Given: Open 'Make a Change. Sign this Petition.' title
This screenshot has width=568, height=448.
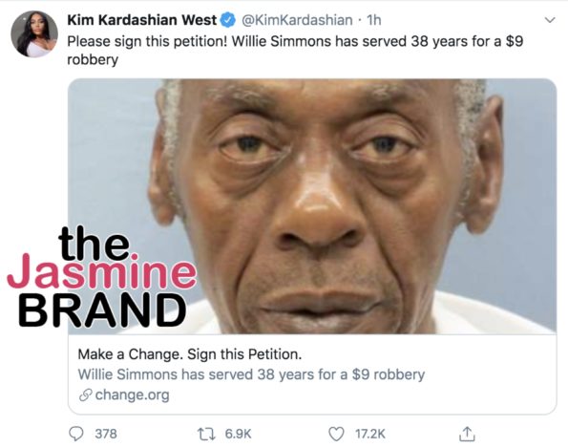Looking at the screenshot, I should click(190, 354).
